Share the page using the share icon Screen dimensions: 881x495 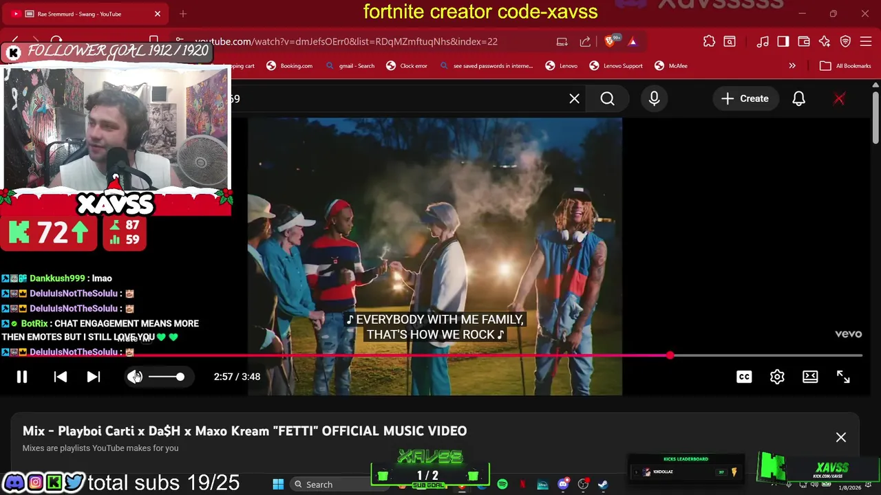585,41
